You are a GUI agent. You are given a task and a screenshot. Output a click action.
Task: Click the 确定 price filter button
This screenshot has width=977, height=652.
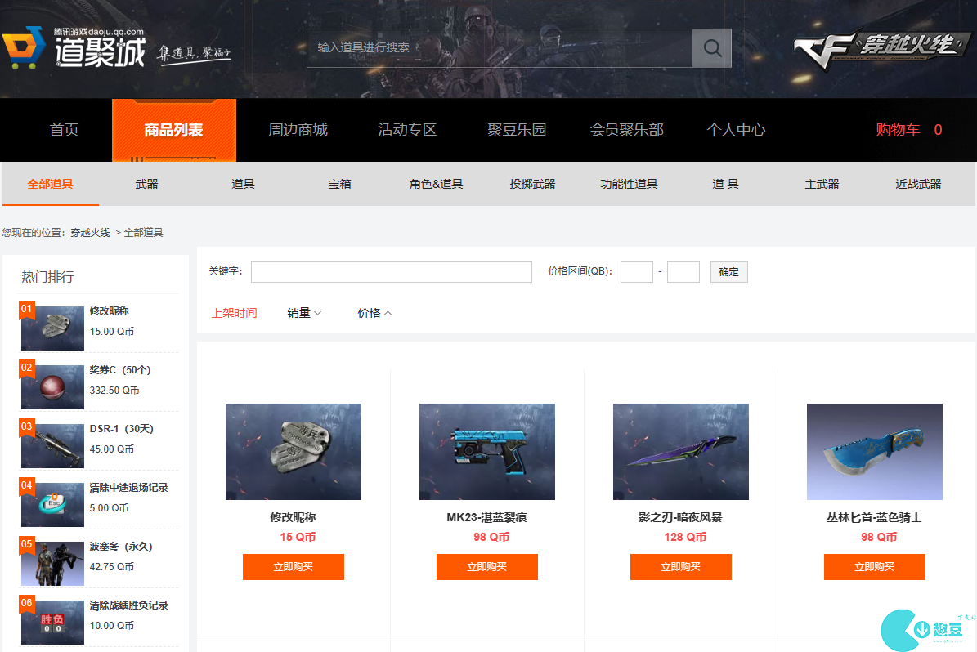729,271
